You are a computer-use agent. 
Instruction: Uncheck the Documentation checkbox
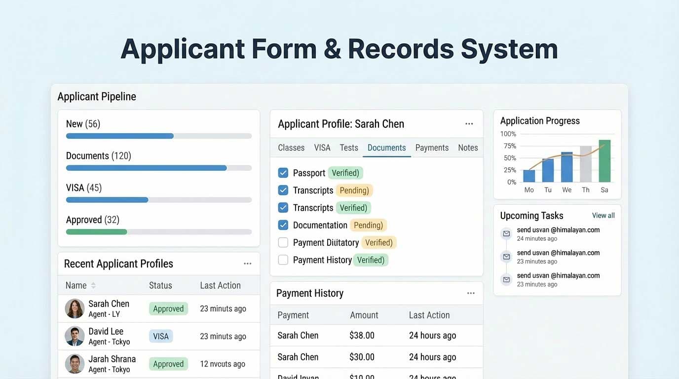click(283, 225)
